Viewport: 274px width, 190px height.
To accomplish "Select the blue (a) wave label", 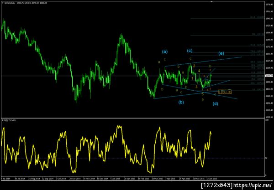I will 164,51.
